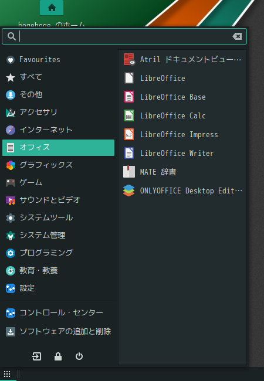This screenshot has width=264, height=381.
Task: Open the Favourites category
Action: click(x=58, y=60)
